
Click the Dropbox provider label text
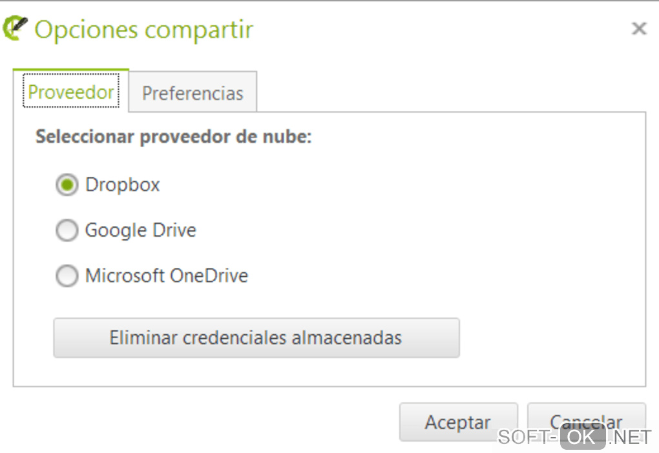pos(122,185)
